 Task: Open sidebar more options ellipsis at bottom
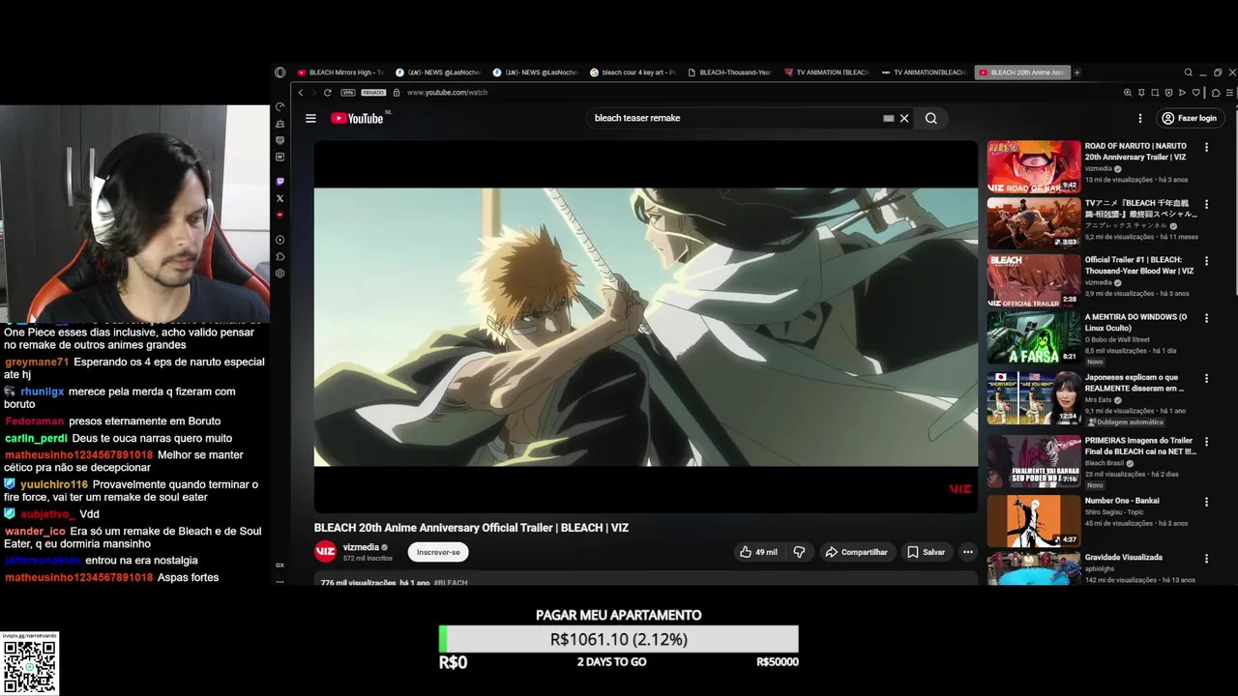coord(280,582)
